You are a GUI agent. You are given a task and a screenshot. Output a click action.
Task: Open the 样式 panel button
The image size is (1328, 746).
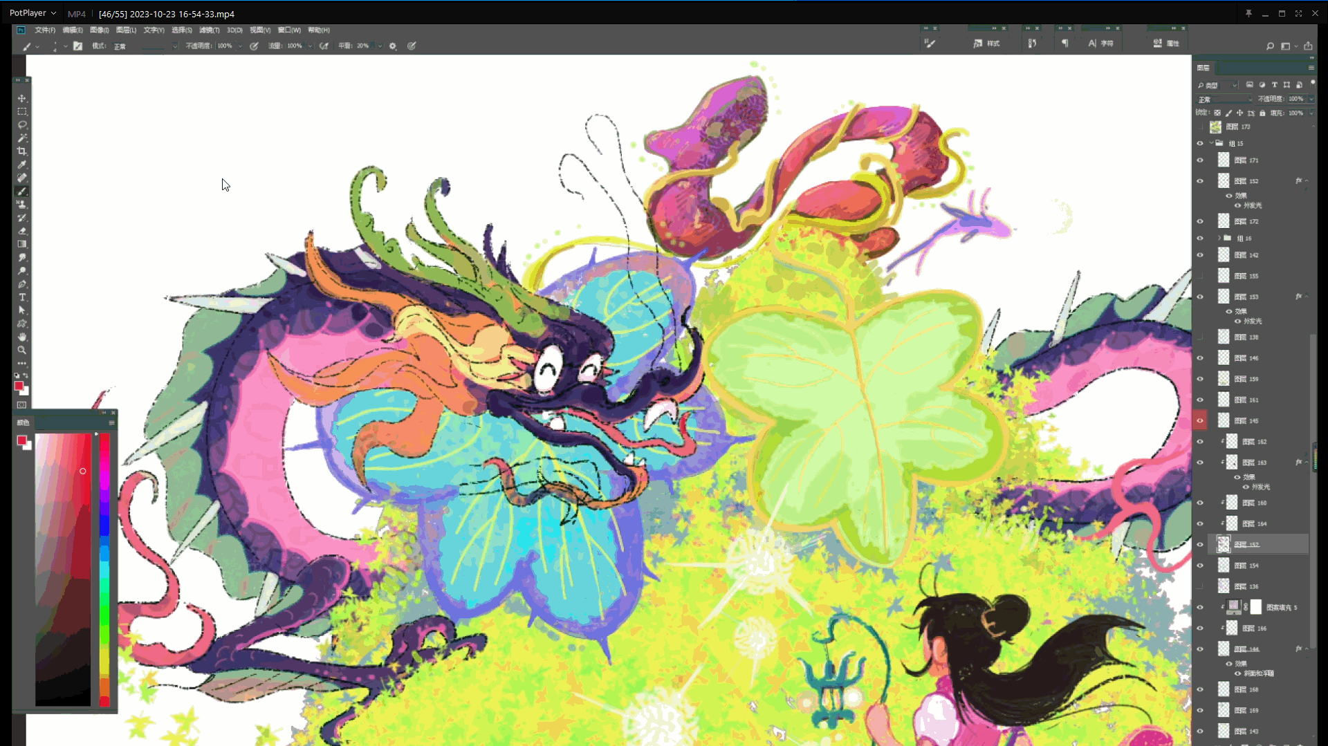point(986,43)
